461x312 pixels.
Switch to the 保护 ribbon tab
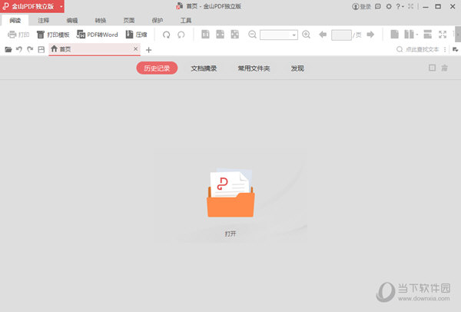pyautogui.click(x=158, y=20)
